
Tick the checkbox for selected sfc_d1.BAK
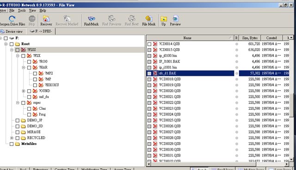149,73
